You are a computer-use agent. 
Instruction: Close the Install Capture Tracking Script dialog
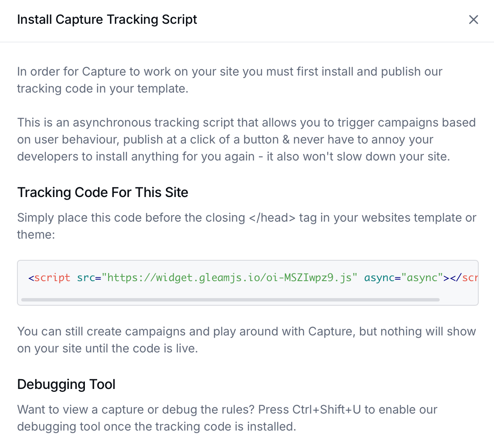tap(474, 20)
